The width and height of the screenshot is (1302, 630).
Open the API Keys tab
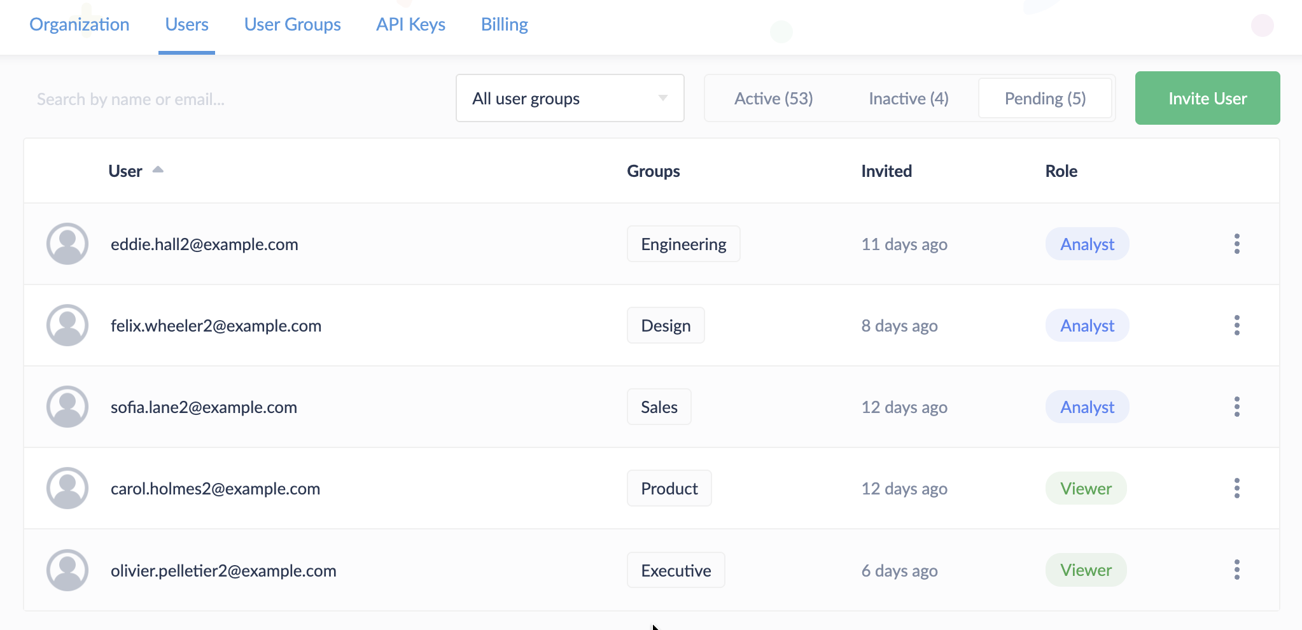point(410,25)
